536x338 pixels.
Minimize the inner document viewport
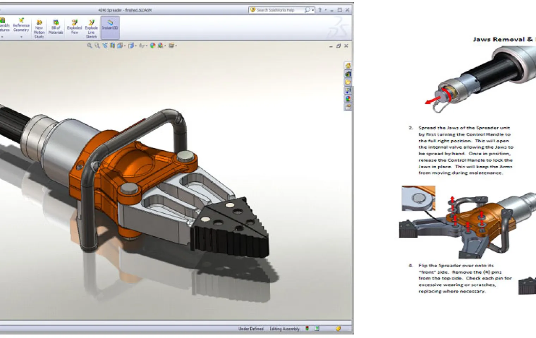point(331,46)
